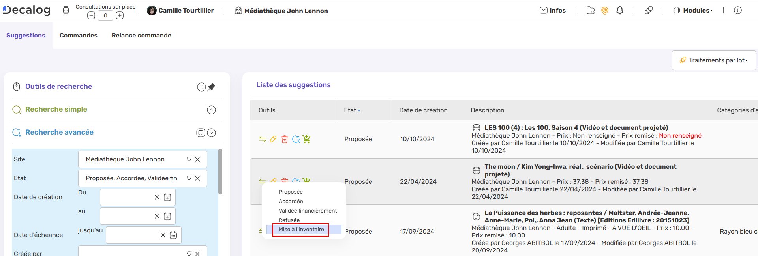
Task: Open the Etat filter dropdown arrow
Action: [189, 178]
